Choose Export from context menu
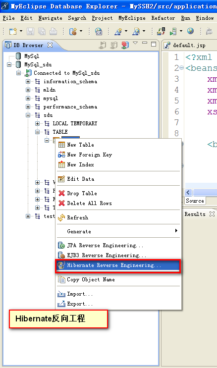The width and height of the screenshot is (217, 368). pos(118,304)
